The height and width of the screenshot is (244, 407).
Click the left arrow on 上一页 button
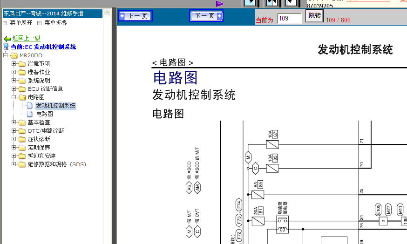(x=122, y=16)
